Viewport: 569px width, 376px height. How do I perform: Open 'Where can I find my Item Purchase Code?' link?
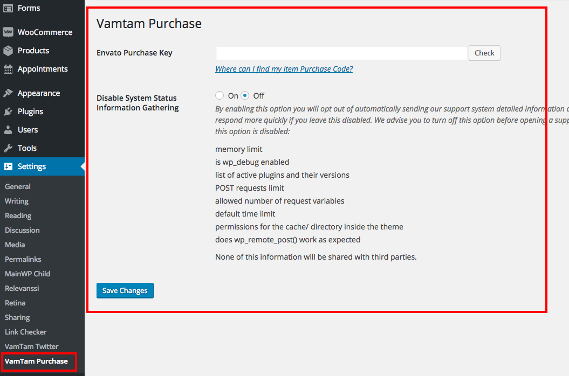[x=284, y=69]
